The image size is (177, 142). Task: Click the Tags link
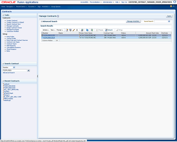[39, 7]
